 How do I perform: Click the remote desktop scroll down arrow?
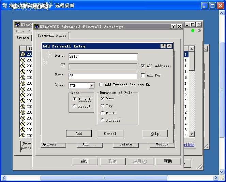(x=222, y=172)
